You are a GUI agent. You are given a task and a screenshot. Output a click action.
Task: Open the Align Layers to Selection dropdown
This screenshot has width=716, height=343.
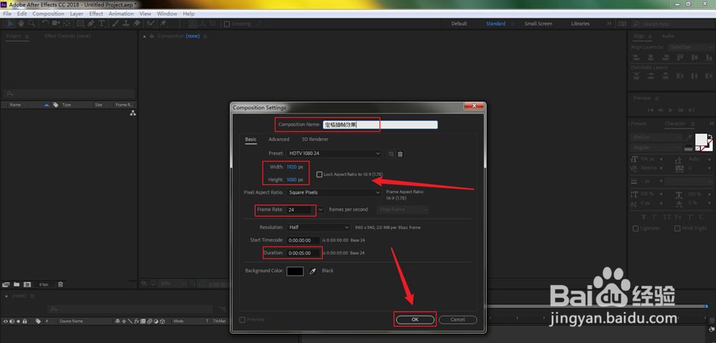coord(690,47)
